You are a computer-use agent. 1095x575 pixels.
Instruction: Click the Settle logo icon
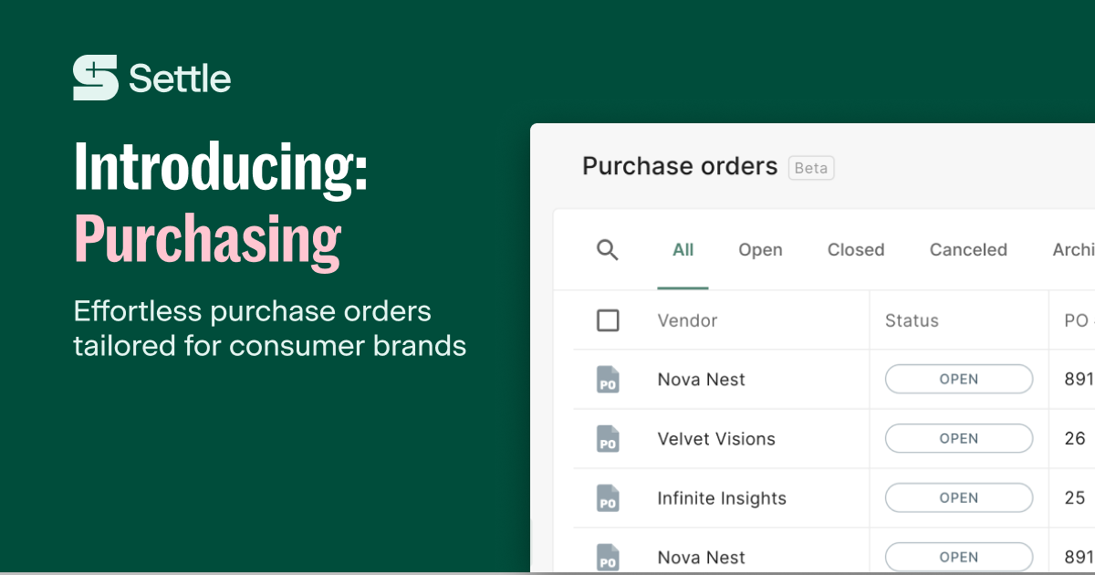pyautogui.click(x=96, y=78)
